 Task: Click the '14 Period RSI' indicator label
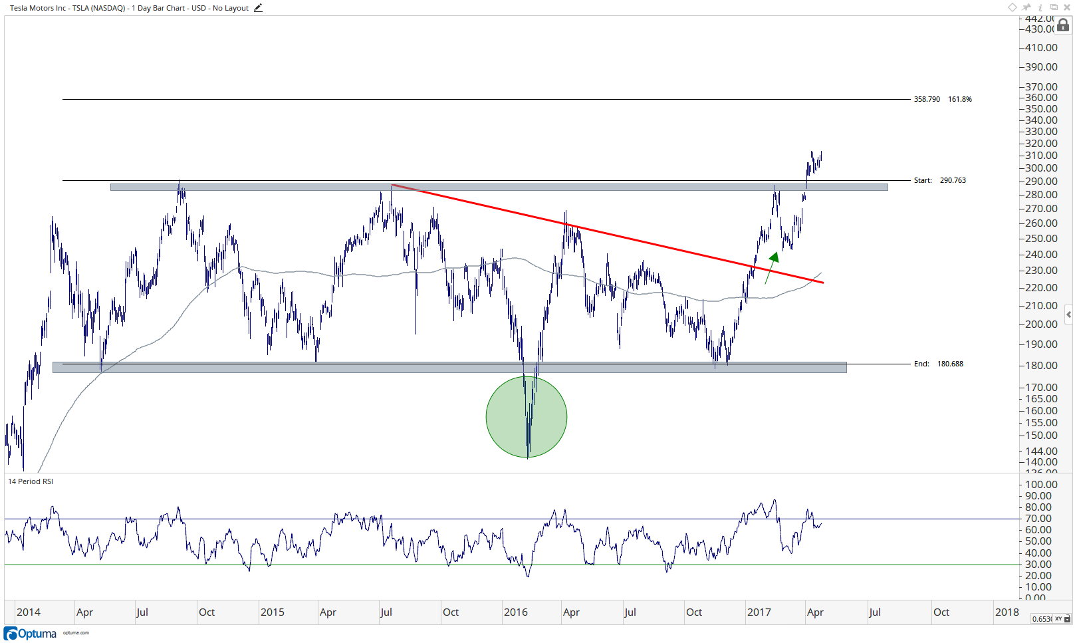31,481
